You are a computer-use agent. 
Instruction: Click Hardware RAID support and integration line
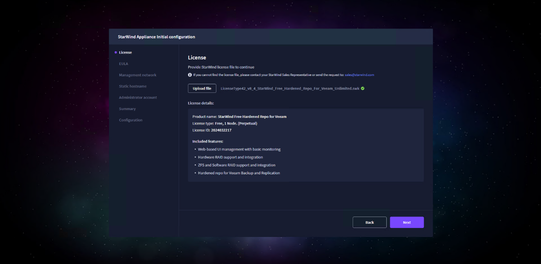click(230, 157)
